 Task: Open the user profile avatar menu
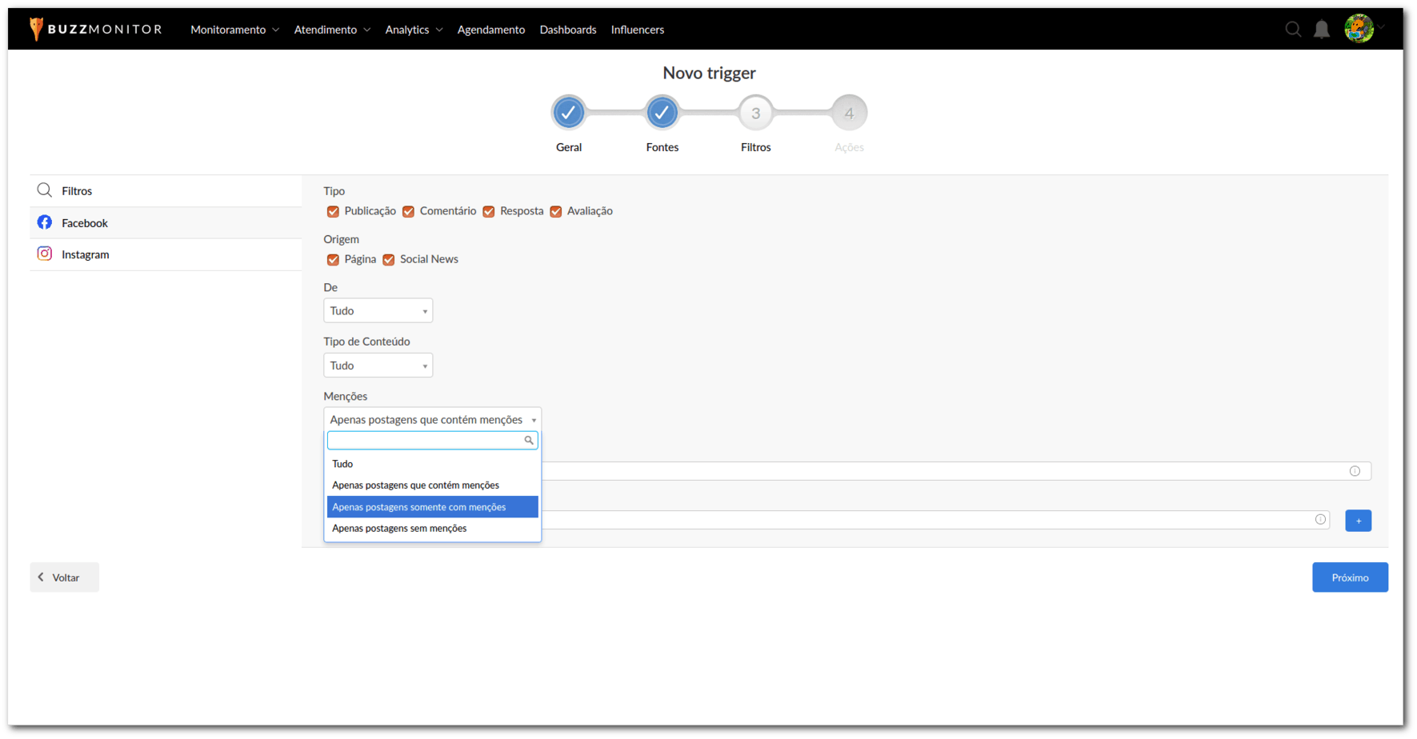(1359, 29)
